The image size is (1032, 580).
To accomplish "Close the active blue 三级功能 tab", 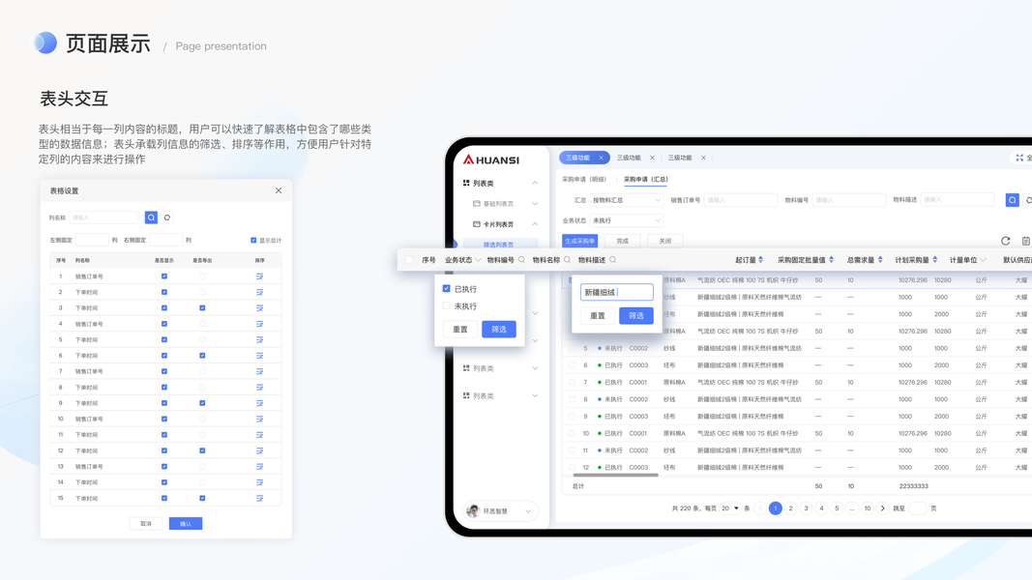I will pos(601,158).
